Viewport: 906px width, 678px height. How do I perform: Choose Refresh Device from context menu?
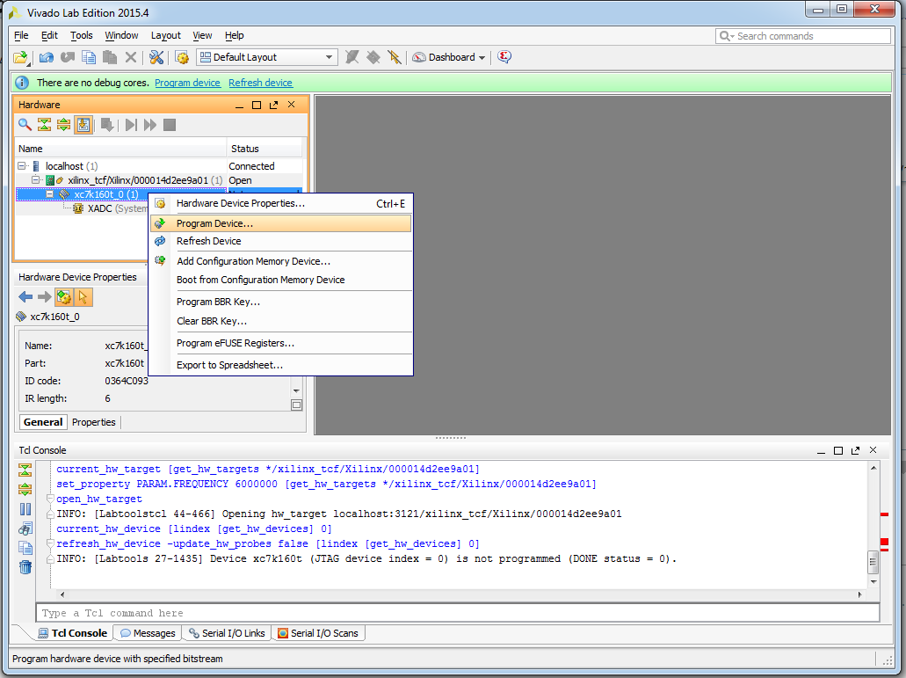281,241
